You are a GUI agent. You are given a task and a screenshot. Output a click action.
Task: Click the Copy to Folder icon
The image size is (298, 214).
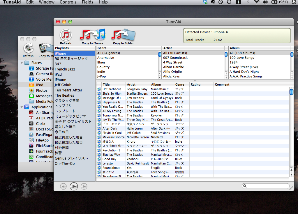[123, 35]
